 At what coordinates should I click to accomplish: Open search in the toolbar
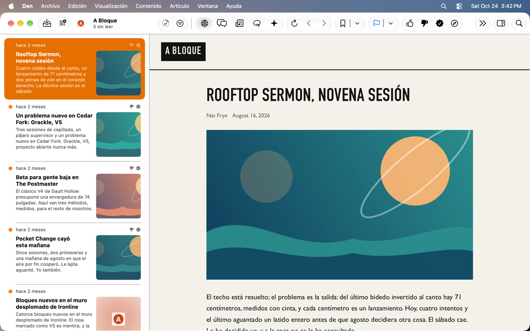pyautogui.click(x=519, y=24)
